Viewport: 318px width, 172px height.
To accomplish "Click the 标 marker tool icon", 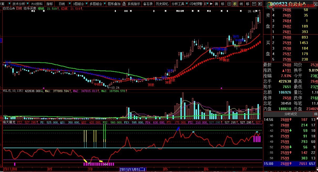I will [x=223, y=4].
